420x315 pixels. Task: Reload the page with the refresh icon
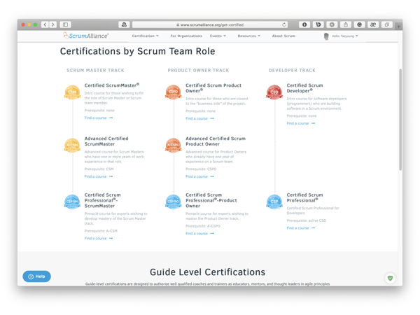click(284, 24)
